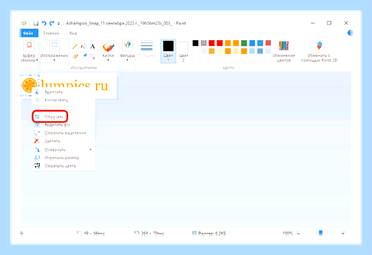Expand the Буфер обмена group dropdown

point(29,58)
